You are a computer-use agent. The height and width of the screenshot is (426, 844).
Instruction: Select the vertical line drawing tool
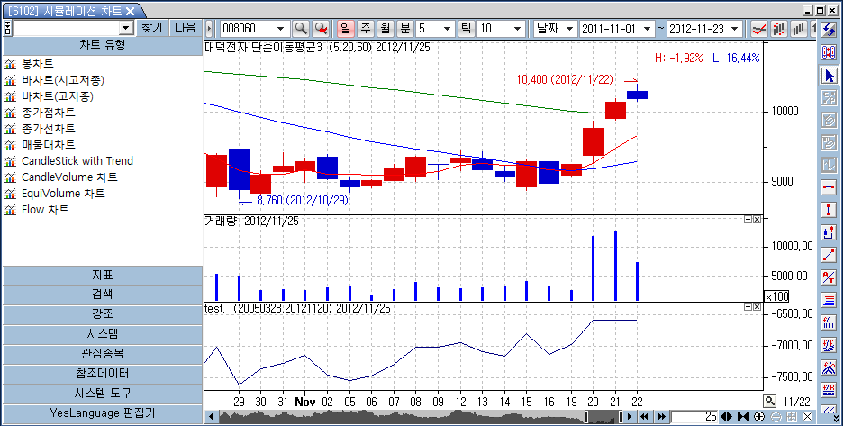829,210
